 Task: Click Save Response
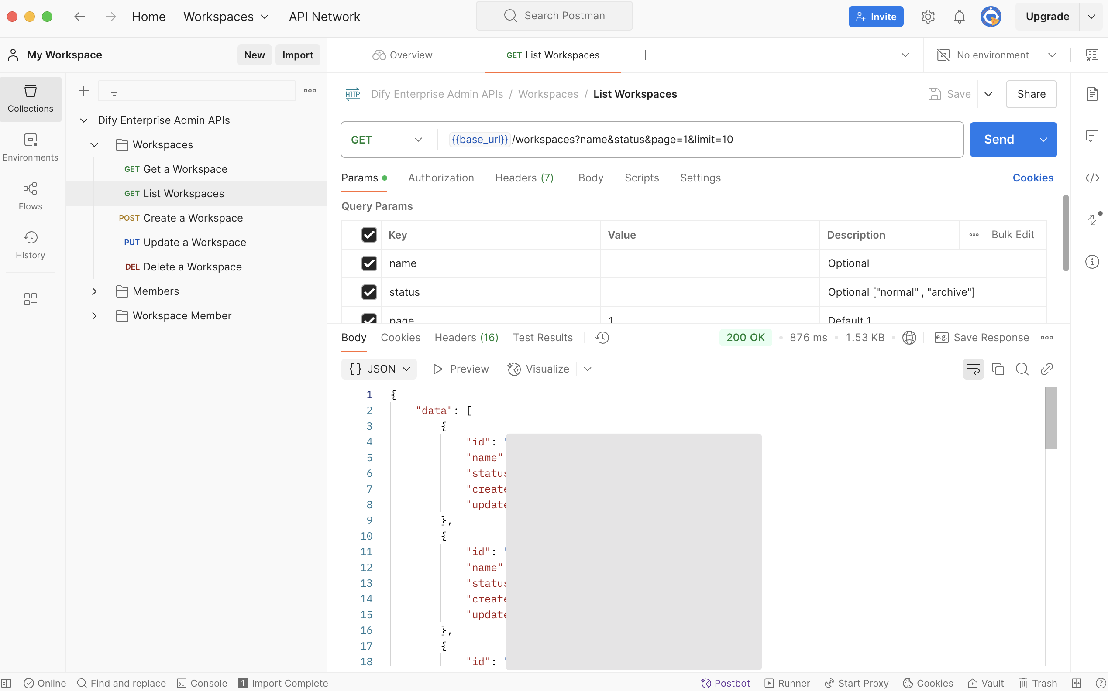(981, 338)
